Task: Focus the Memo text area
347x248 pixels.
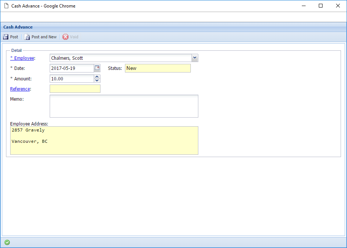Action: pyautogui.click(x=124, y=106)
